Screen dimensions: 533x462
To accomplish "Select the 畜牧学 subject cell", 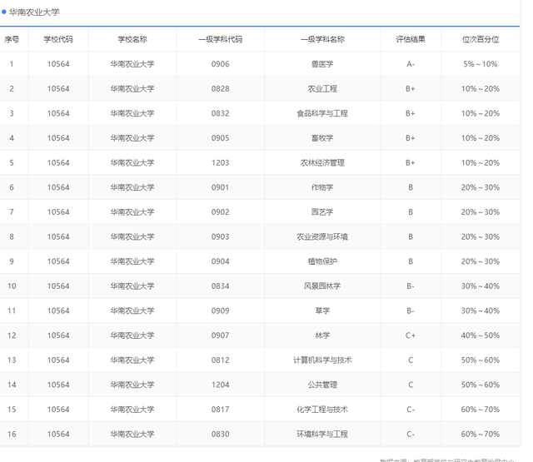I will (322, 138).
